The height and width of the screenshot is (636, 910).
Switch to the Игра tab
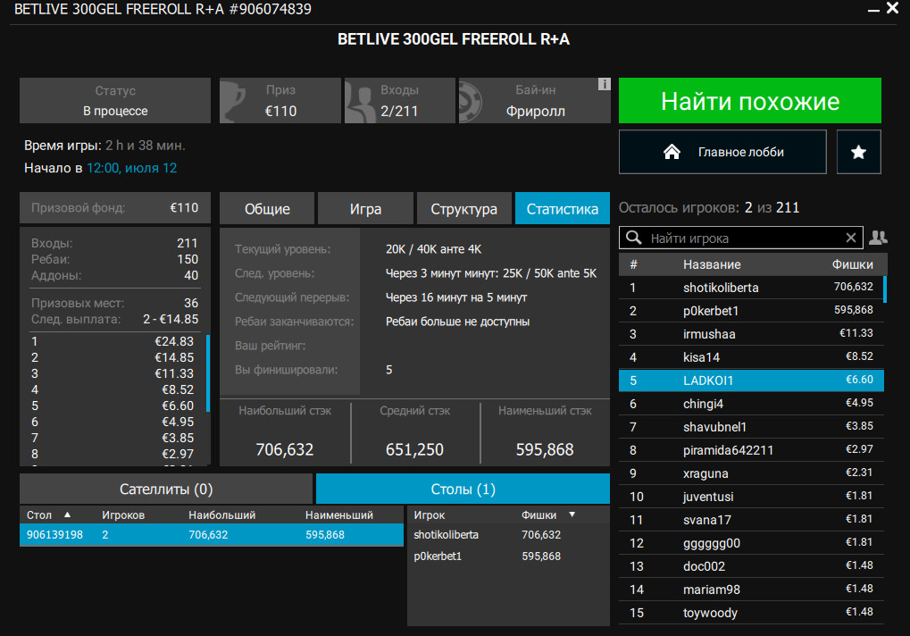[365, 209]
